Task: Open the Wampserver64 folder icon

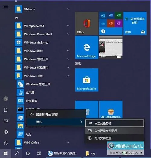Action: (18, 26)
